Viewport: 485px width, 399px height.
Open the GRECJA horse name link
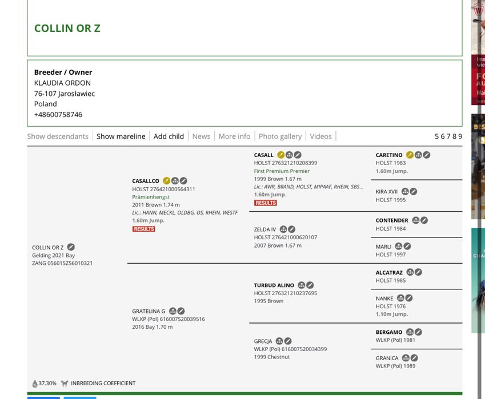click(263, 341)
